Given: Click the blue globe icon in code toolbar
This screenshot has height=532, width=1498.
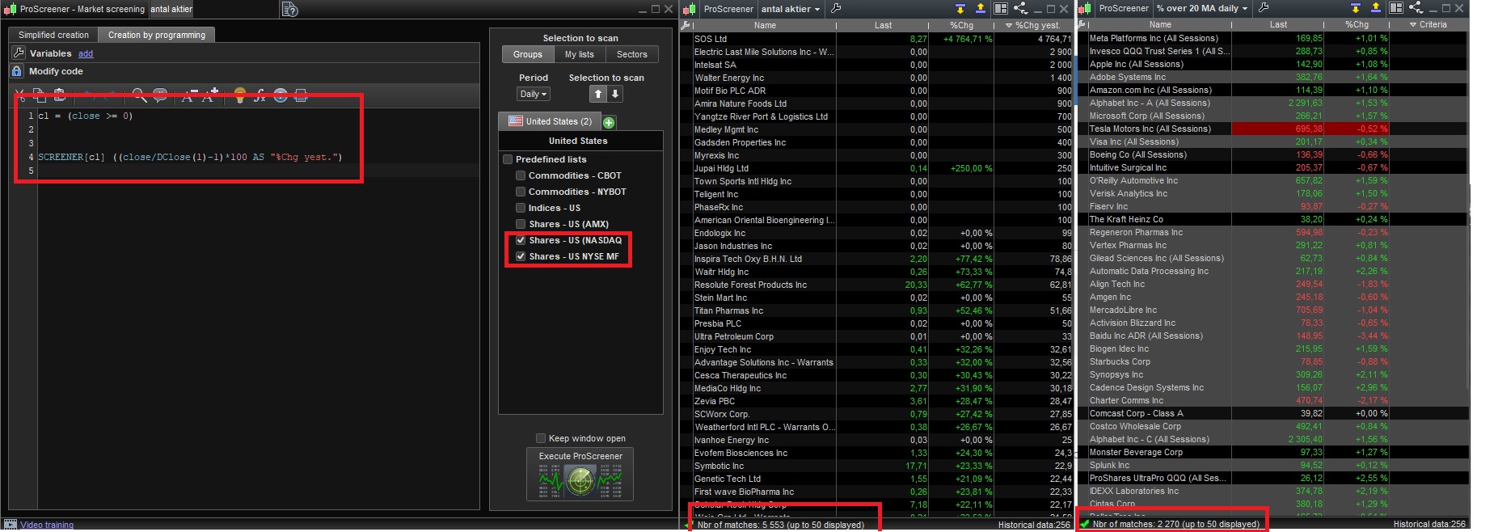Looking at the screenshot, I should click(x=281, y=95).
